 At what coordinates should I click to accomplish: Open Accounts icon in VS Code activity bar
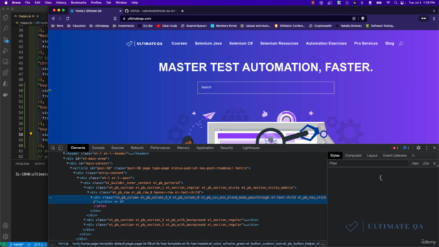pos(5,226)
